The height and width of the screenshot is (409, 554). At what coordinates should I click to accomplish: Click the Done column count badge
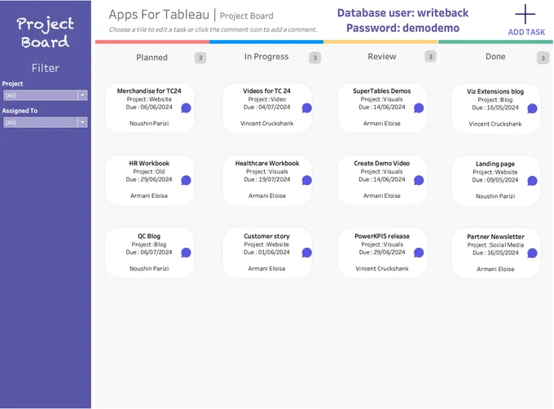[x=543, y=58]
